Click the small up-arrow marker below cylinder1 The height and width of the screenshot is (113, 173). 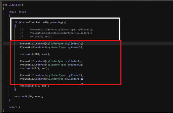pos(82,84)
